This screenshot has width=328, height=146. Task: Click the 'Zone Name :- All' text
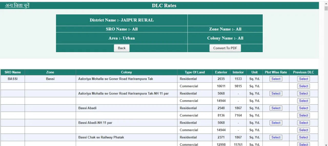(x=225, y=29)
